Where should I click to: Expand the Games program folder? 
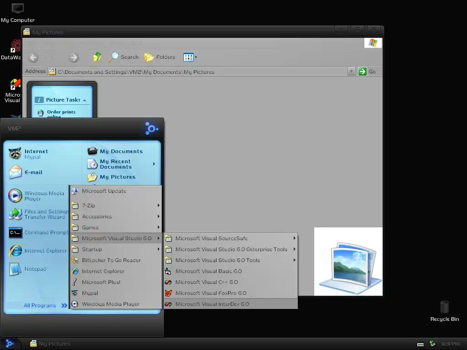[116, 228]
